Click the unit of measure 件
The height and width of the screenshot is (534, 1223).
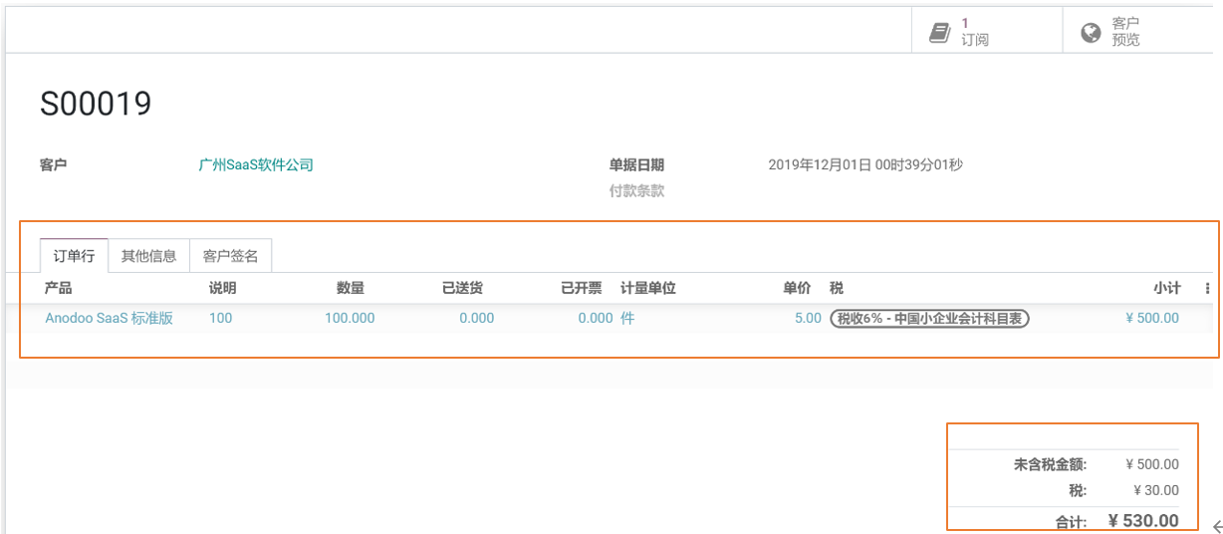click(627, 318)
